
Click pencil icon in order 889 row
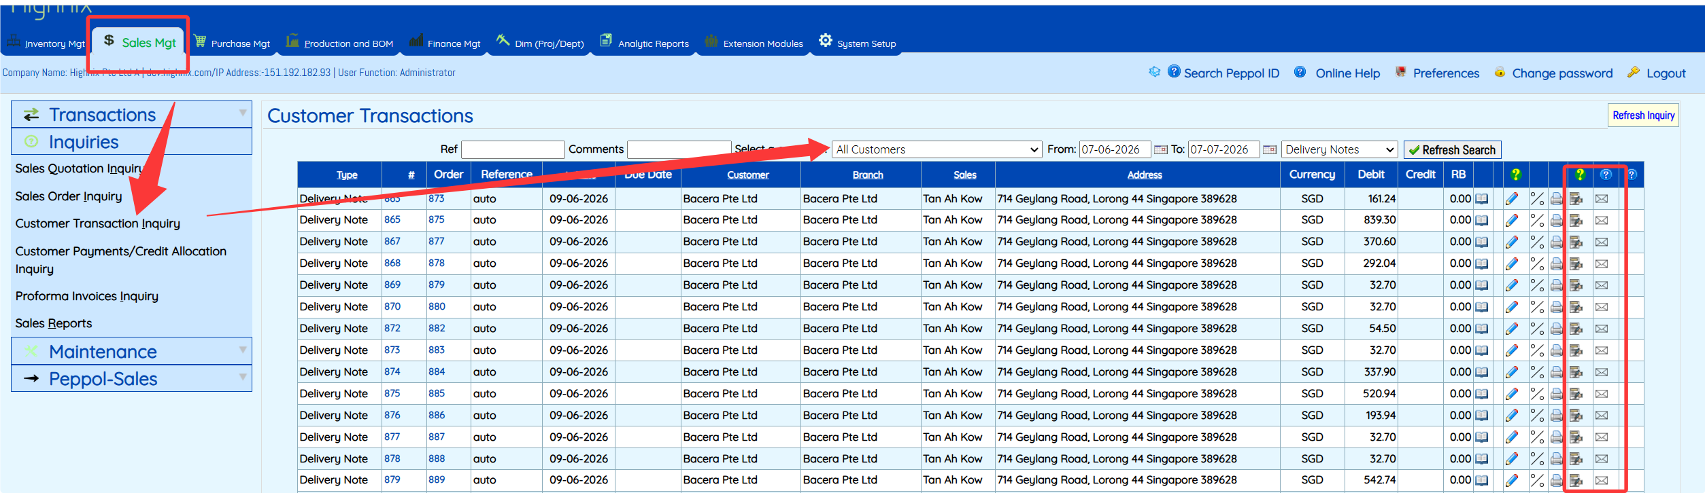click(1511, 480)
